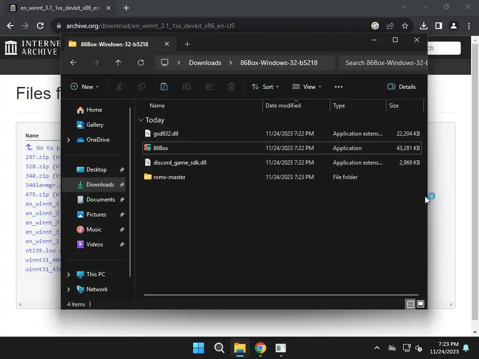Open Chrome profile icon

(x=454, y=26)
